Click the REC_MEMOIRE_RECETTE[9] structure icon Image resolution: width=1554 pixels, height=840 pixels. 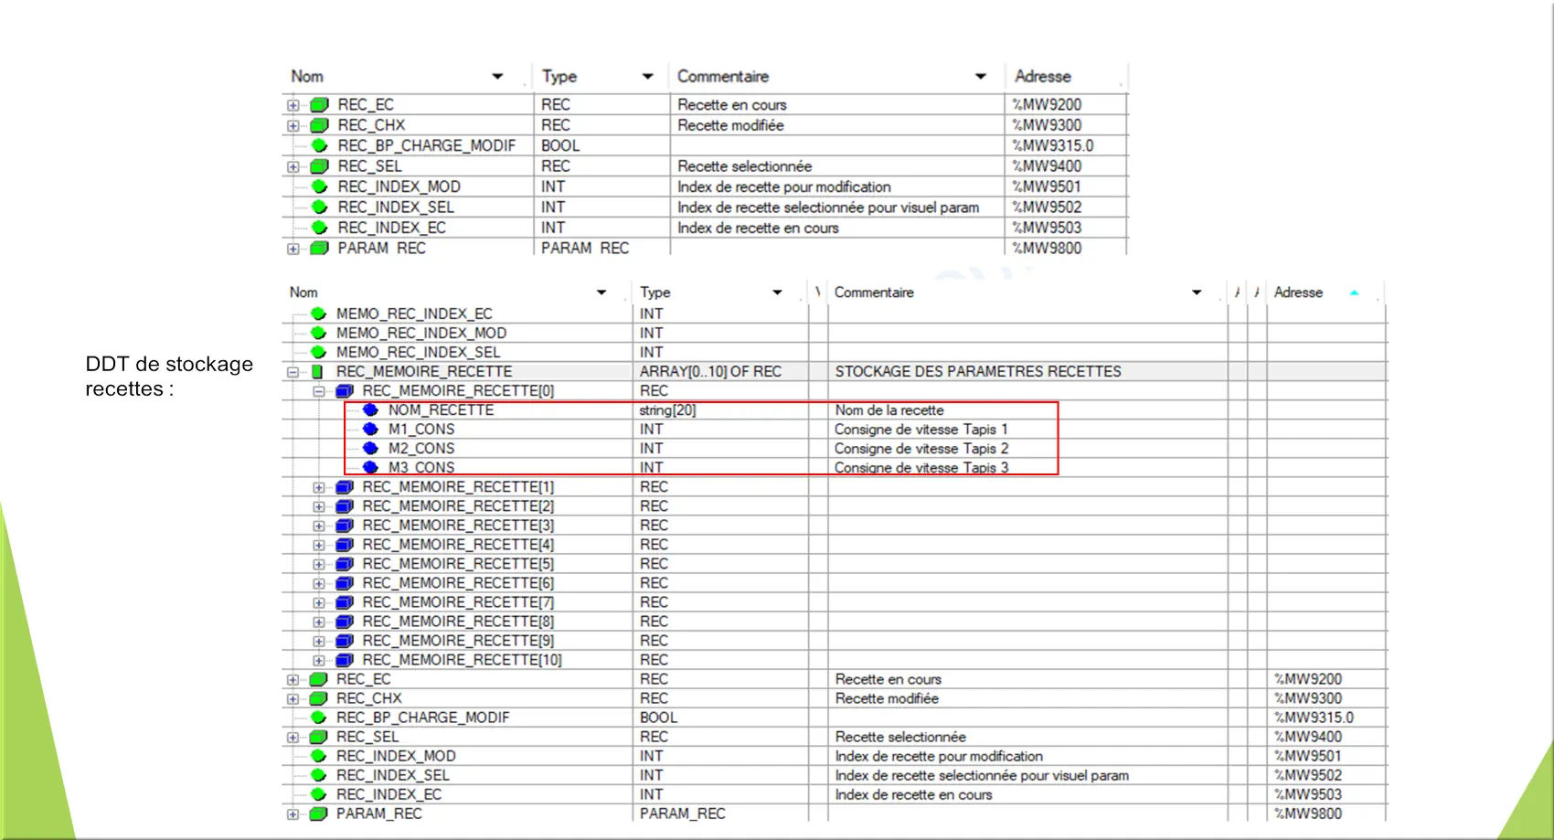[x=345, y=641]
